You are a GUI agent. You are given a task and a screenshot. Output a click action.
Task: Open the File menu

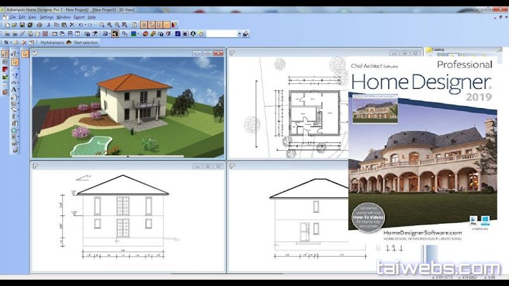pyautogui.click(x=13, y=17)
